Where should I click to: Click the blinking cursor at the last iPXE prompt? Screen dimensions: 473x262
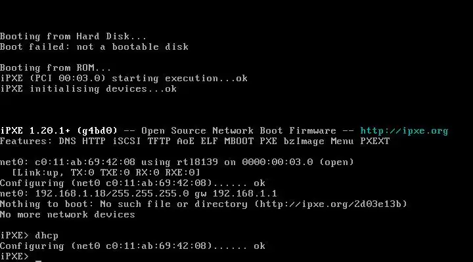tap(39, 257)
